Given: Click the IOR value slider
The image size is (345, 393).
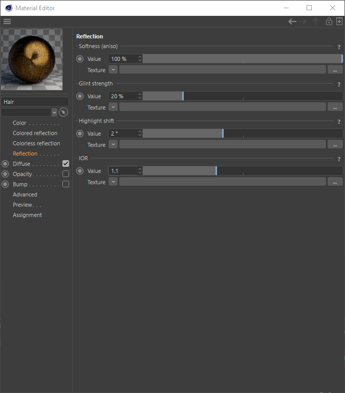Looking at the screenshot, I should click(x=243, y=171).
